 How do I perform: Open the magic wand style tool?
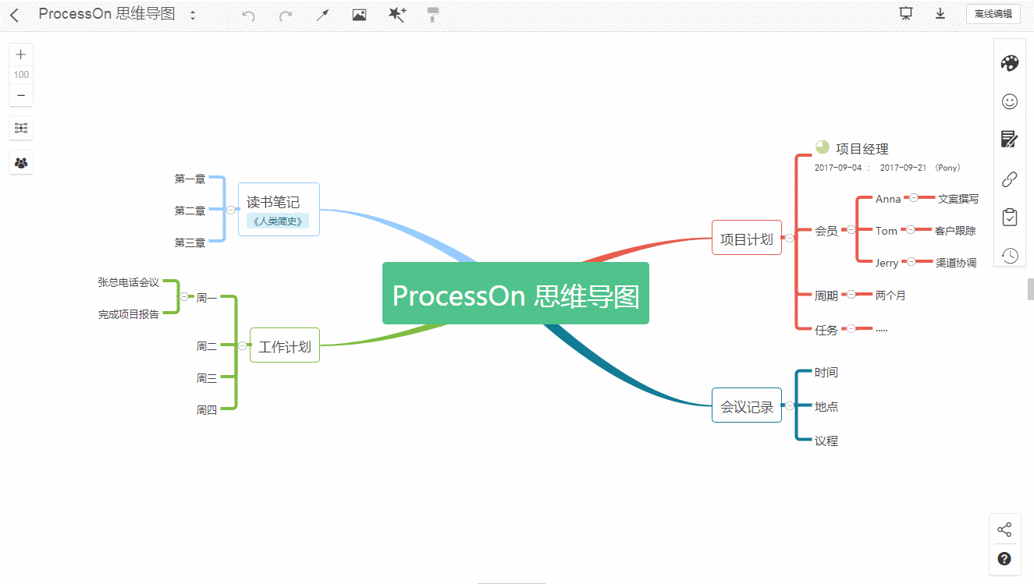pos(397,15)
